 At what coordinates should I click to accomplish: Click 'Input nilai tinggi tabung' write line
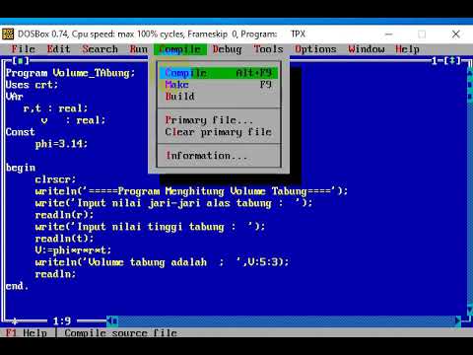tap(150, 227)
